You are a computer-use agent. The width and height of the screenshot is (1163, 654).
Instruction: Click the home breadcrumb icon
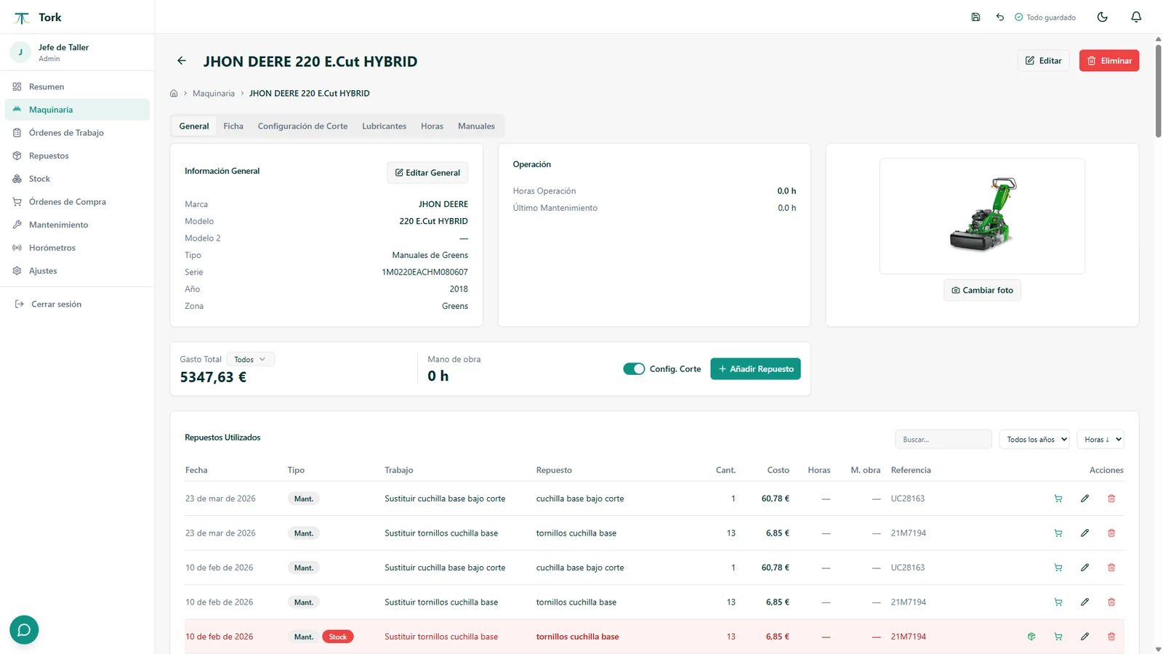(174, 93)
